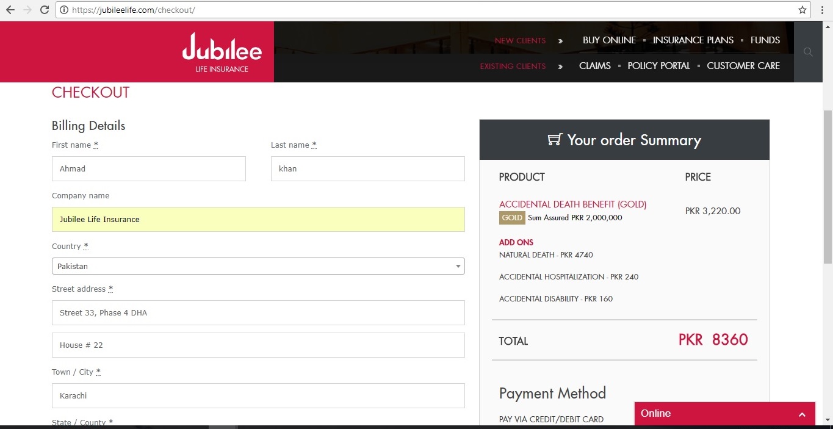Click the Town / City field with Karachi
833x429 pixels.
258,396
